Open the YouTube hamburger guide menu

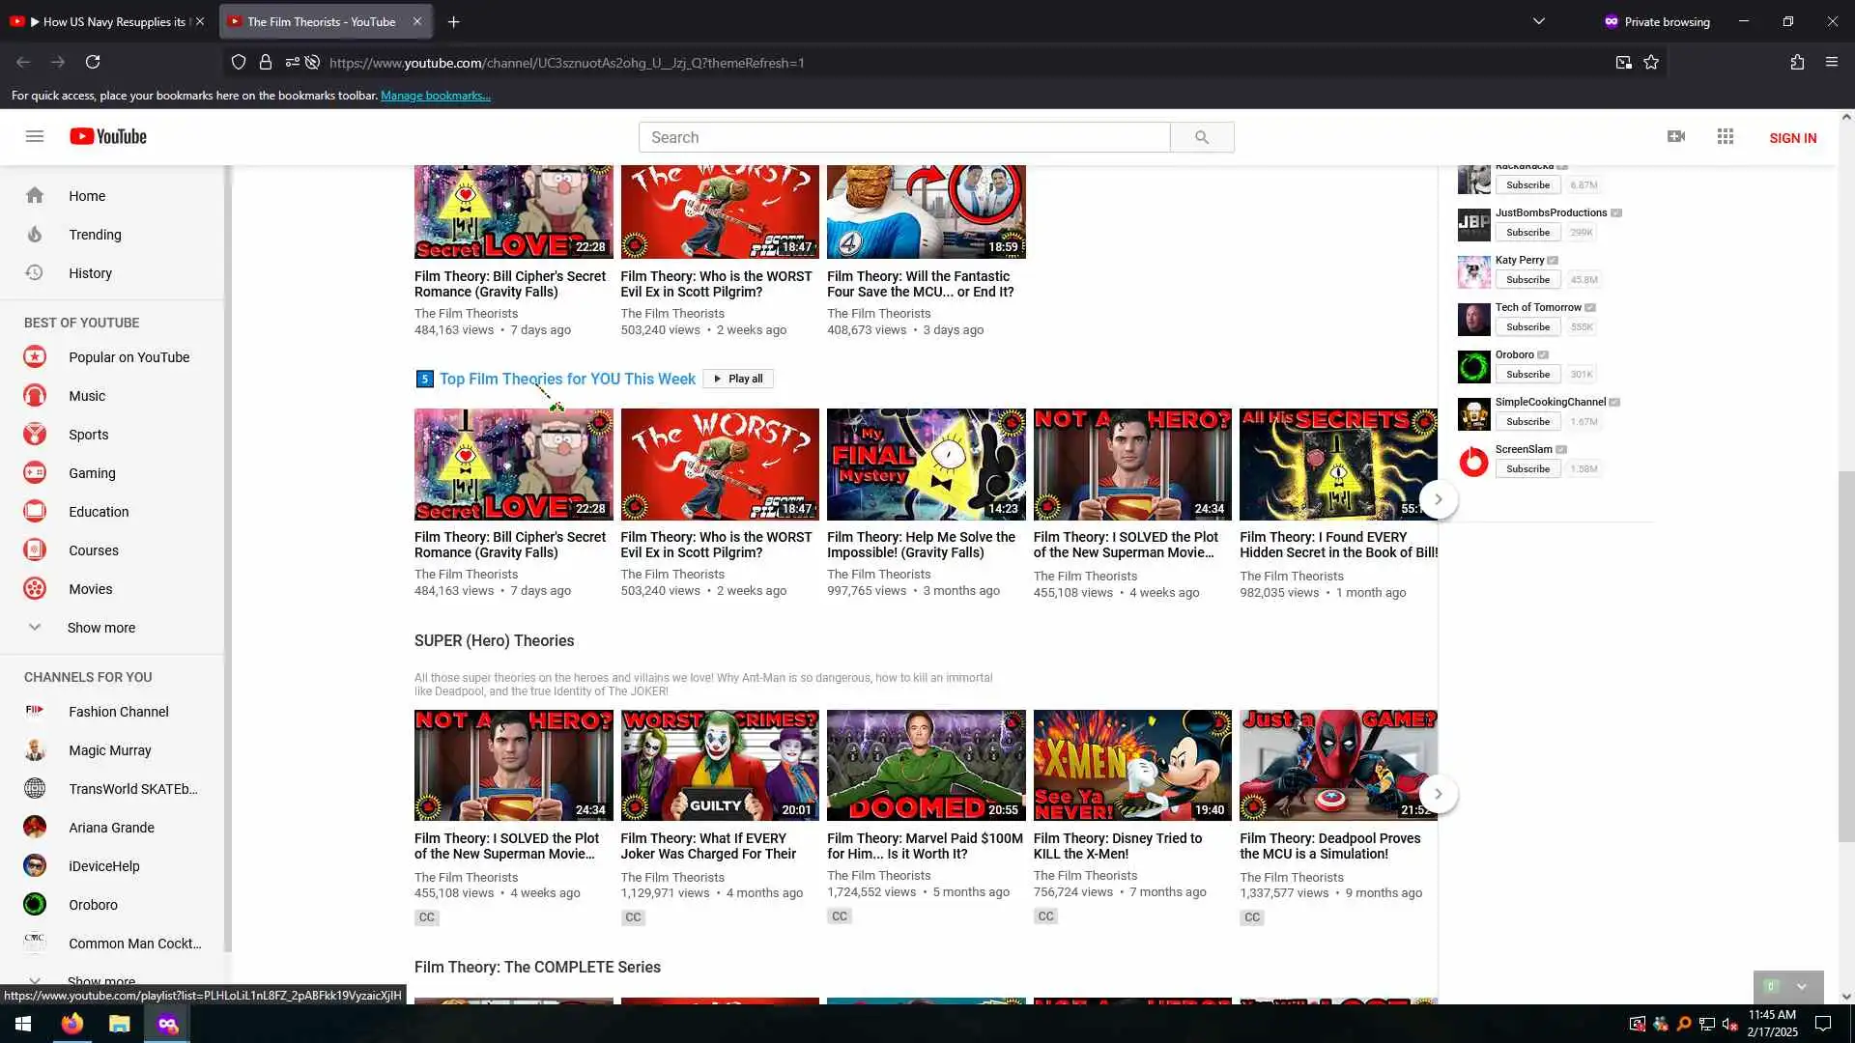[35, 136]
